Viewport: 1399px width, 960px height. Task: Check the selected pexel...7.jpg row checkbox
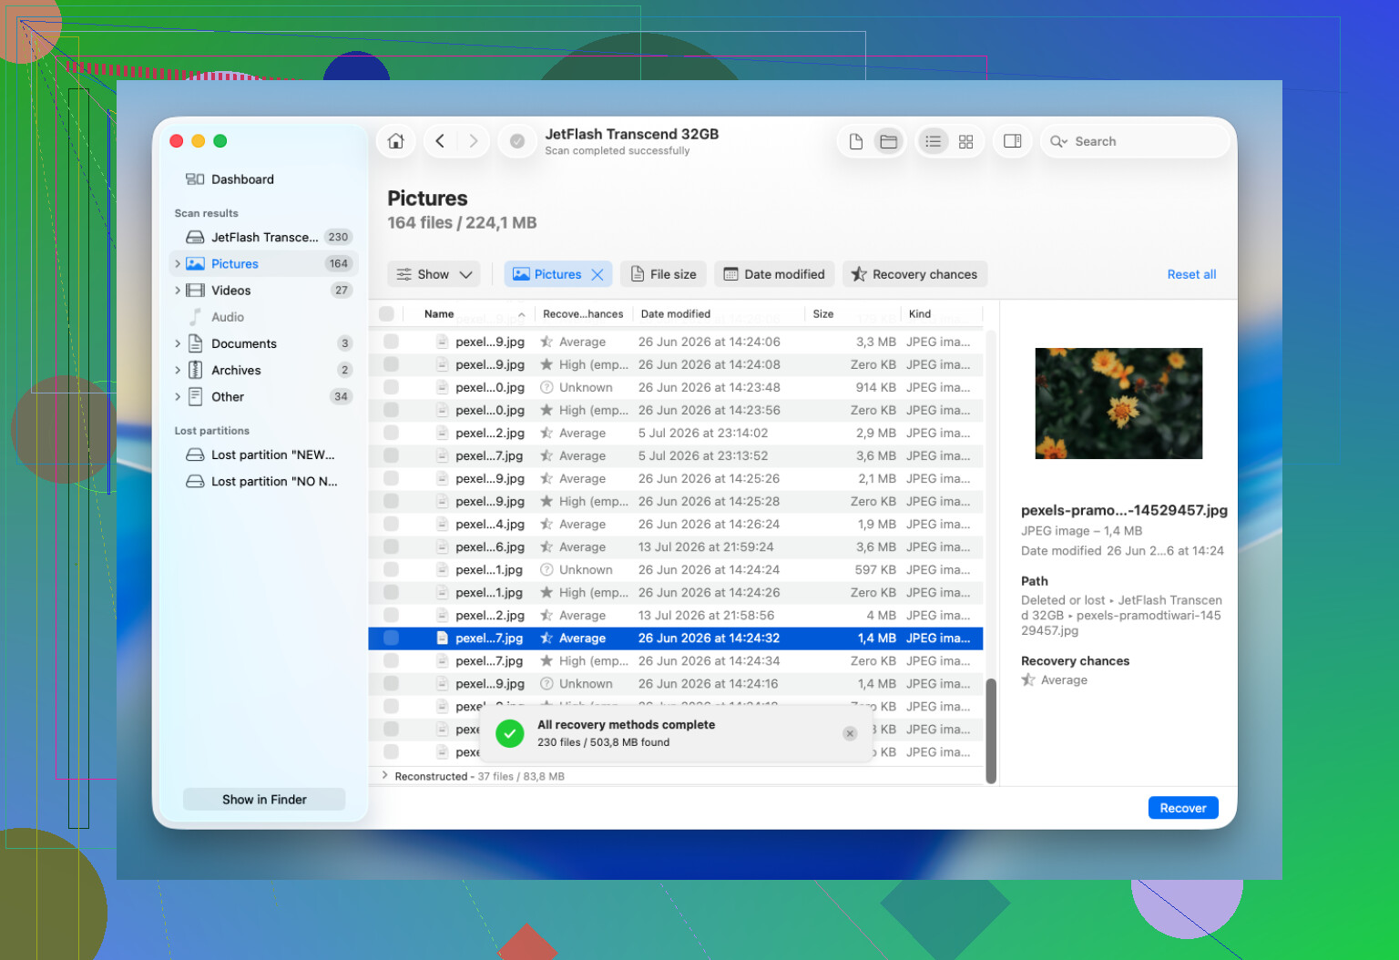(391, 638)
